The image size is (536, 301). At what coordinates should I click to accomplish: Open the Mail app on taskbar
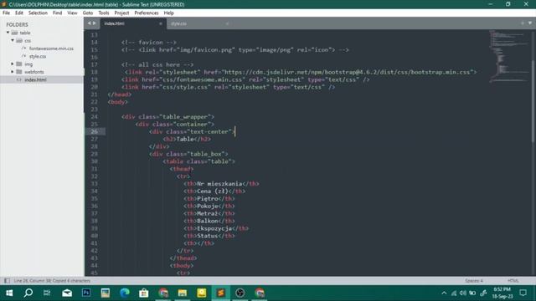coord(67,293)
